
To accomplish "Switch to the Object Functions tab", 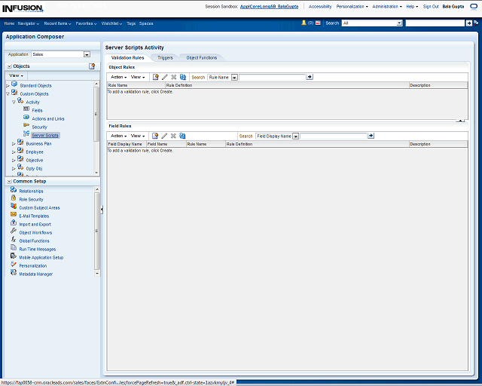I will pyautogui.click(x=201, y=57).
